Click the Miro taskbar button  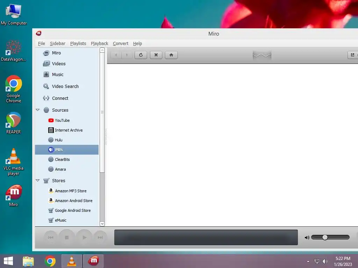coord(93,261)
